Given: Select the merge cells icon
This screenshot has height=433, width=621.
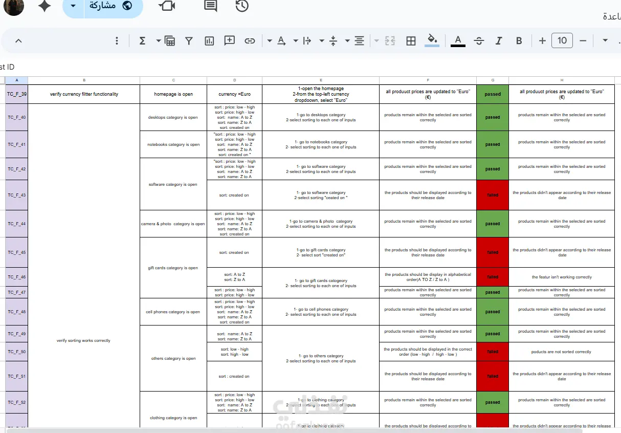Looking at the screenshot, I should (390, 41).
